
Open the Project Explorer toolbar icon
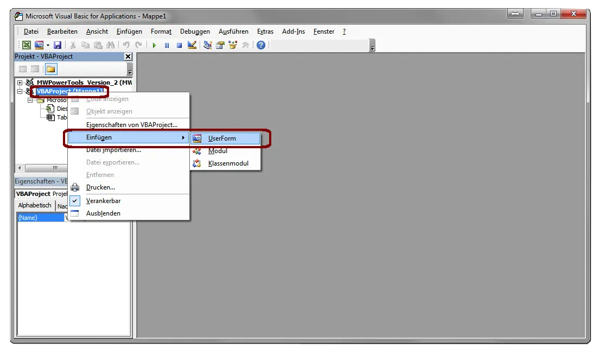(x=208, y=45)
